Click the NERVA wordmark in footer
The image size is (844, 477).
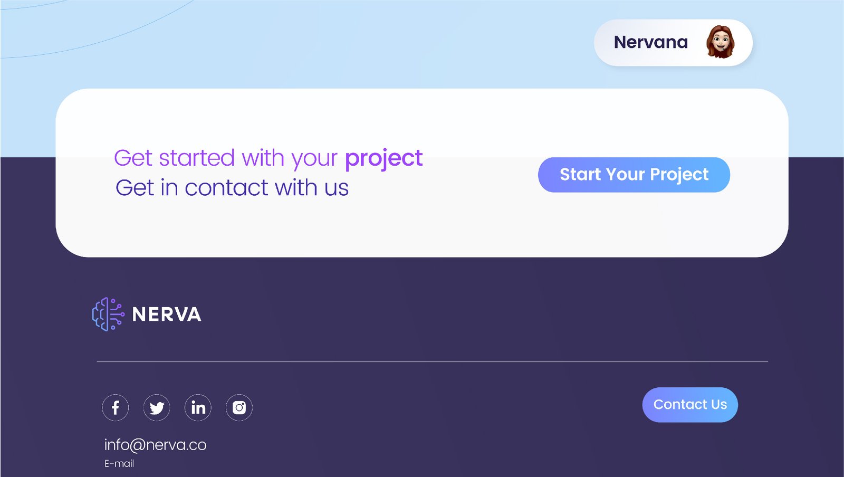[x=167, y=314]
